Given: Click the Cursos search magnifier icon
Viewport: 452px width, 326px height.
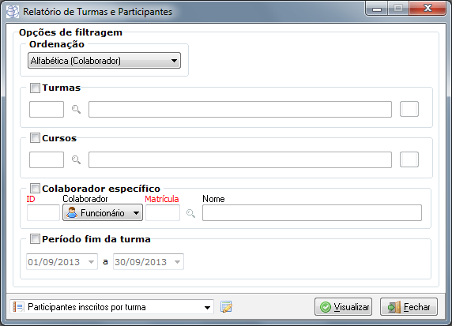Looking at the screenshot, I should [76, 159].
